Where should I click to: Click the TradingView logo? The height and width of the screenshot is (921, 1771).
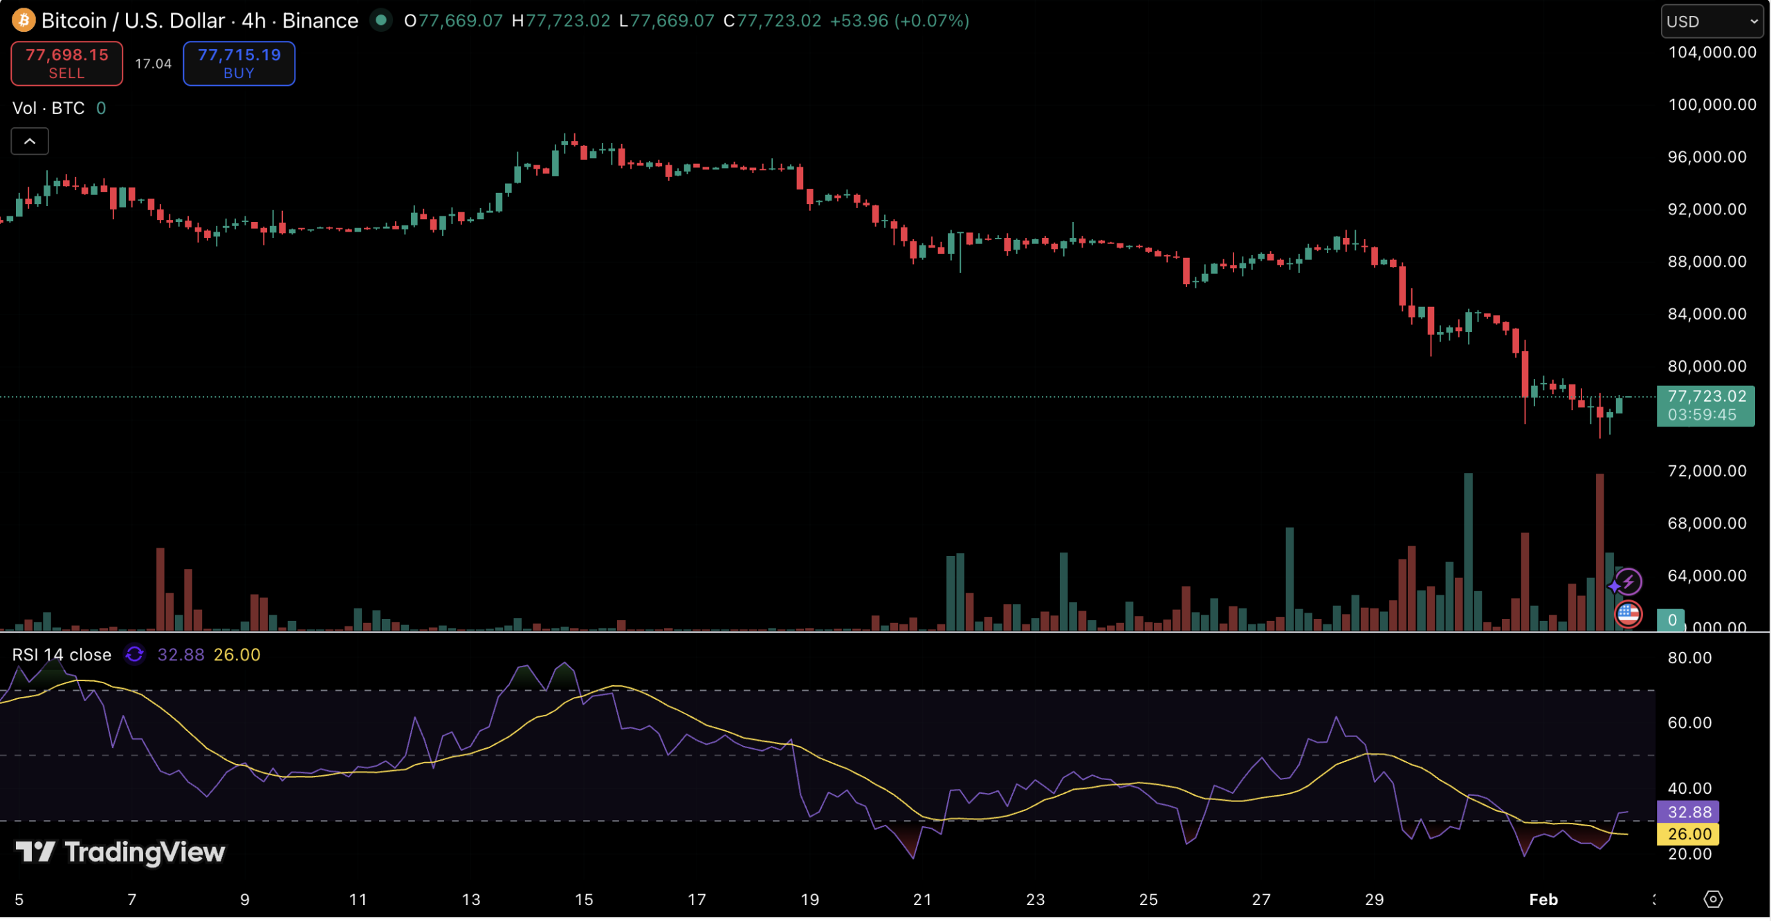(x=120, y=852)
